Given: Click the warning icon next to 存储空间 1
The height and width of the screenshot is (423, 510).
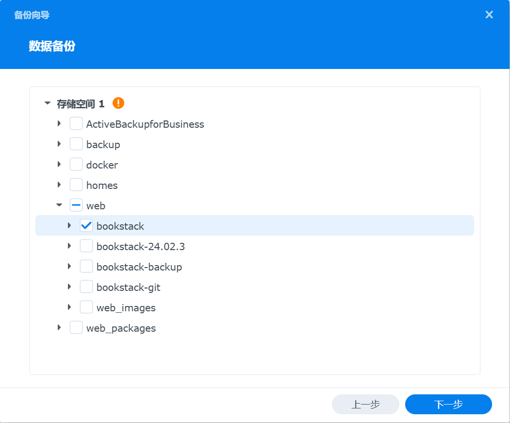Looking at the screenshot, I should (x=118, y=103).
